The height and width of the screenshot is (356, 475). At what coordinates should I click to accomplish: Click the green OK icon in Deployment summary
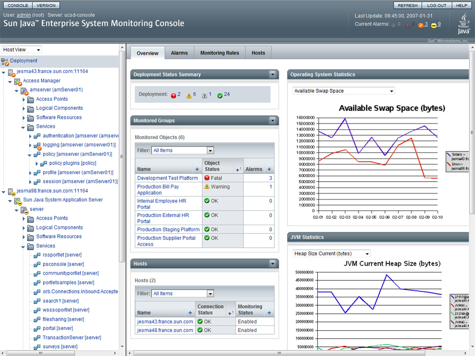tap(220, 95)
